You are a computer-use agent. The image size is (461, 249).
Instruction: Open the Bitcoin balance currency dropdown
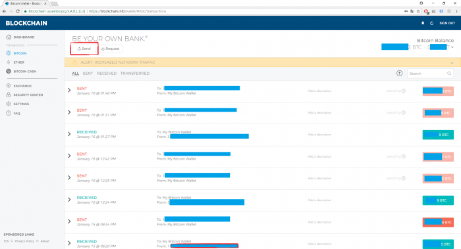pos(452,47)
